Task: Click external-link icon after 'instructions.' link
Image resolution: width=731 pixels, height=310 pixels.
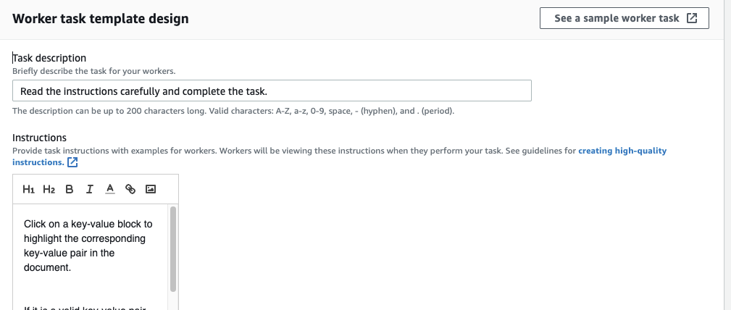Action: 72,162
